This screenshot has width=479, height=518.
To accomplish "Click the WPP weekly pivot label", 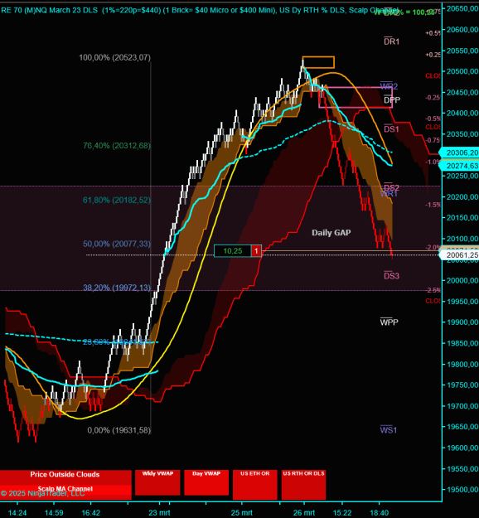I will click(x=389, y=322).
